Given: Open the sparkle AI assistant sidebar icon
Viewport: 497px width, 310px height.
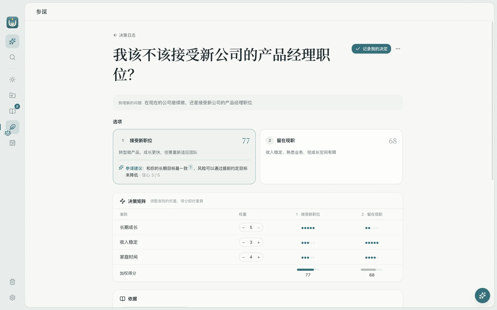Looking at the screenshot, I should click(x=12, y=41).
